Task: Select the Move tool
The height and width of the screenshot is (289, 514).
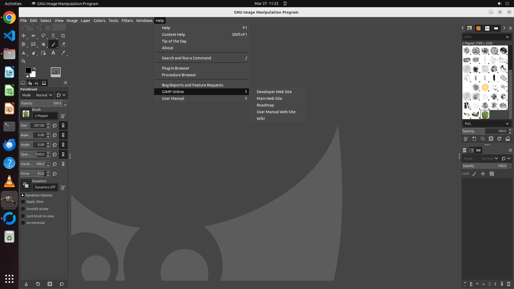Action: (x=24, y=36)
